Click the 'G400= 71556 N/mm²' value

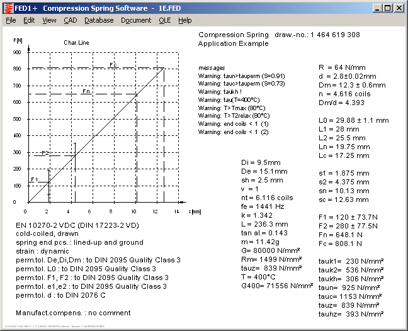(x=277, y=286)
